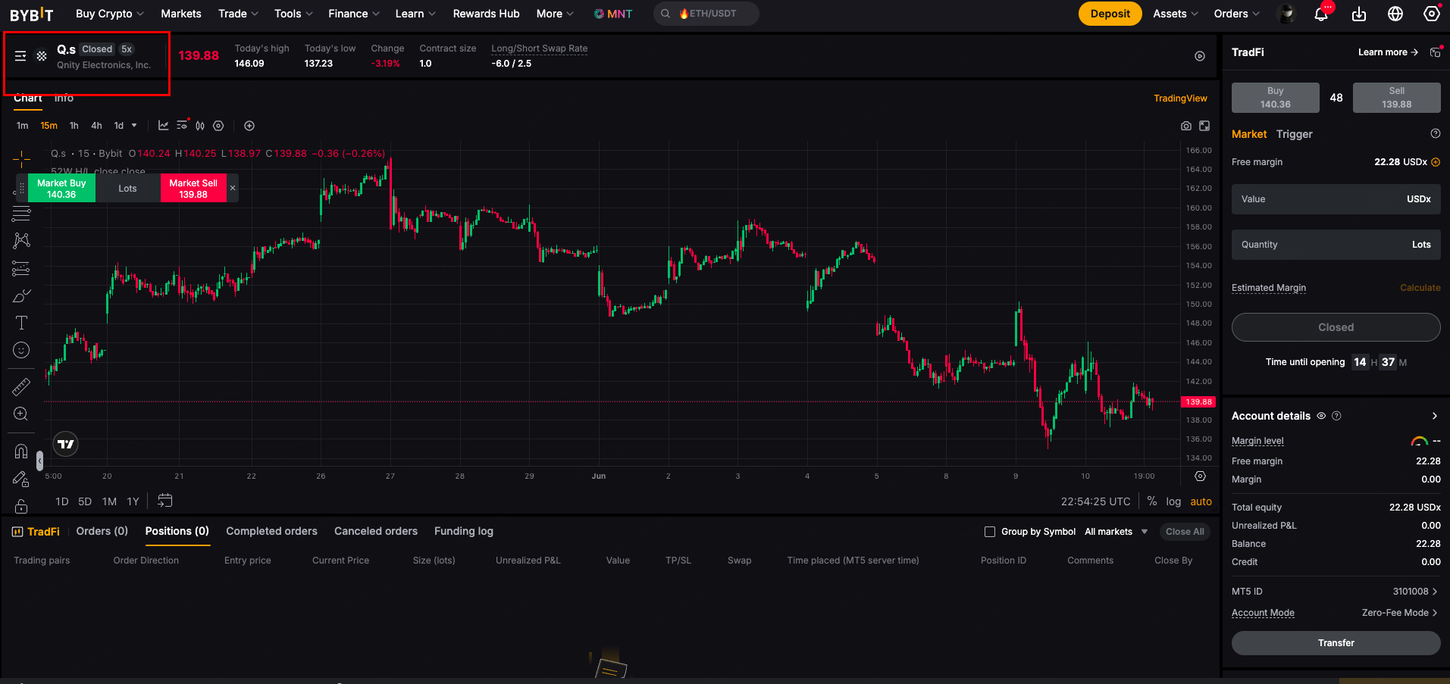The height and width of the screenshot is (684, 1450).
Task: Open the Orders (0) tab
Action: point(102,531)
